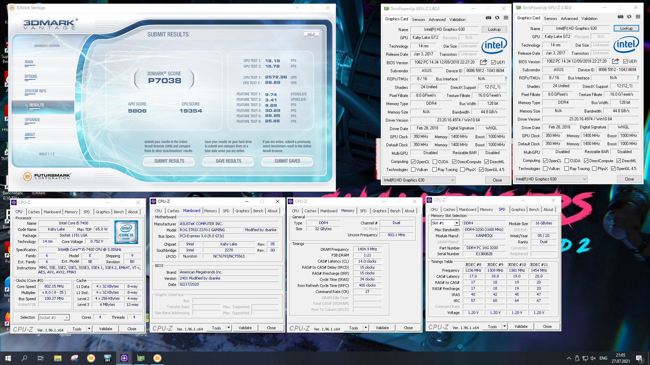The height and width of the screenshot is (365, 650).
Task: Click orange 3DMark taskbar icon at right
Action: click(157, 358)
